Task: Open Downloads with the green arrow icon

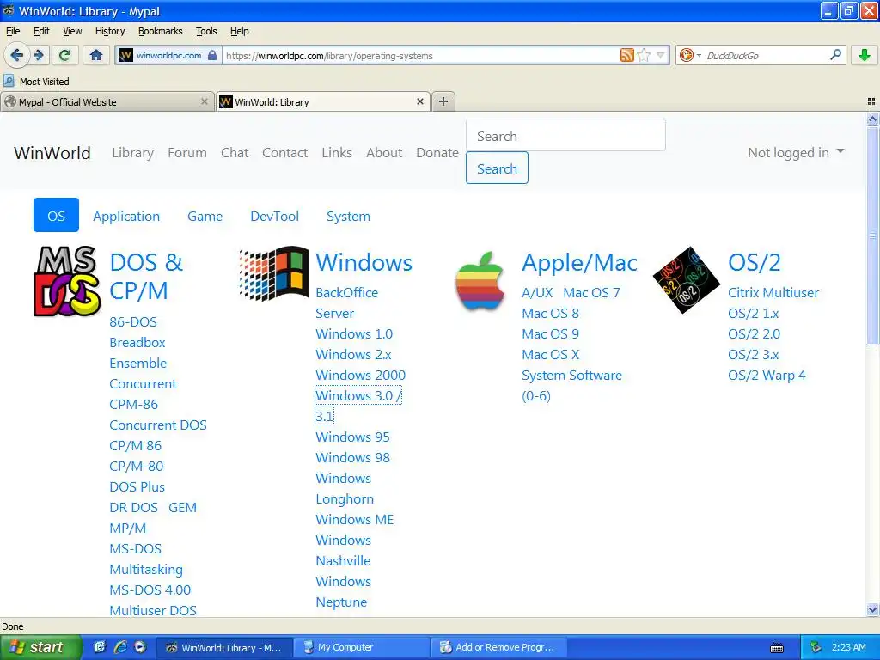Action: [865, 55]
